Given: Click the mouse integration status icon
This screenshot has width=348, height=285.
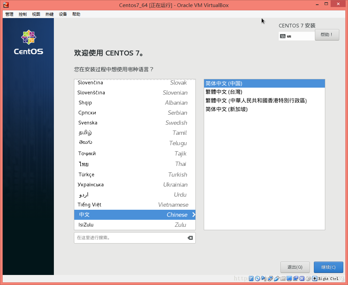Looking at the screenshot, I should coord(308,279).
